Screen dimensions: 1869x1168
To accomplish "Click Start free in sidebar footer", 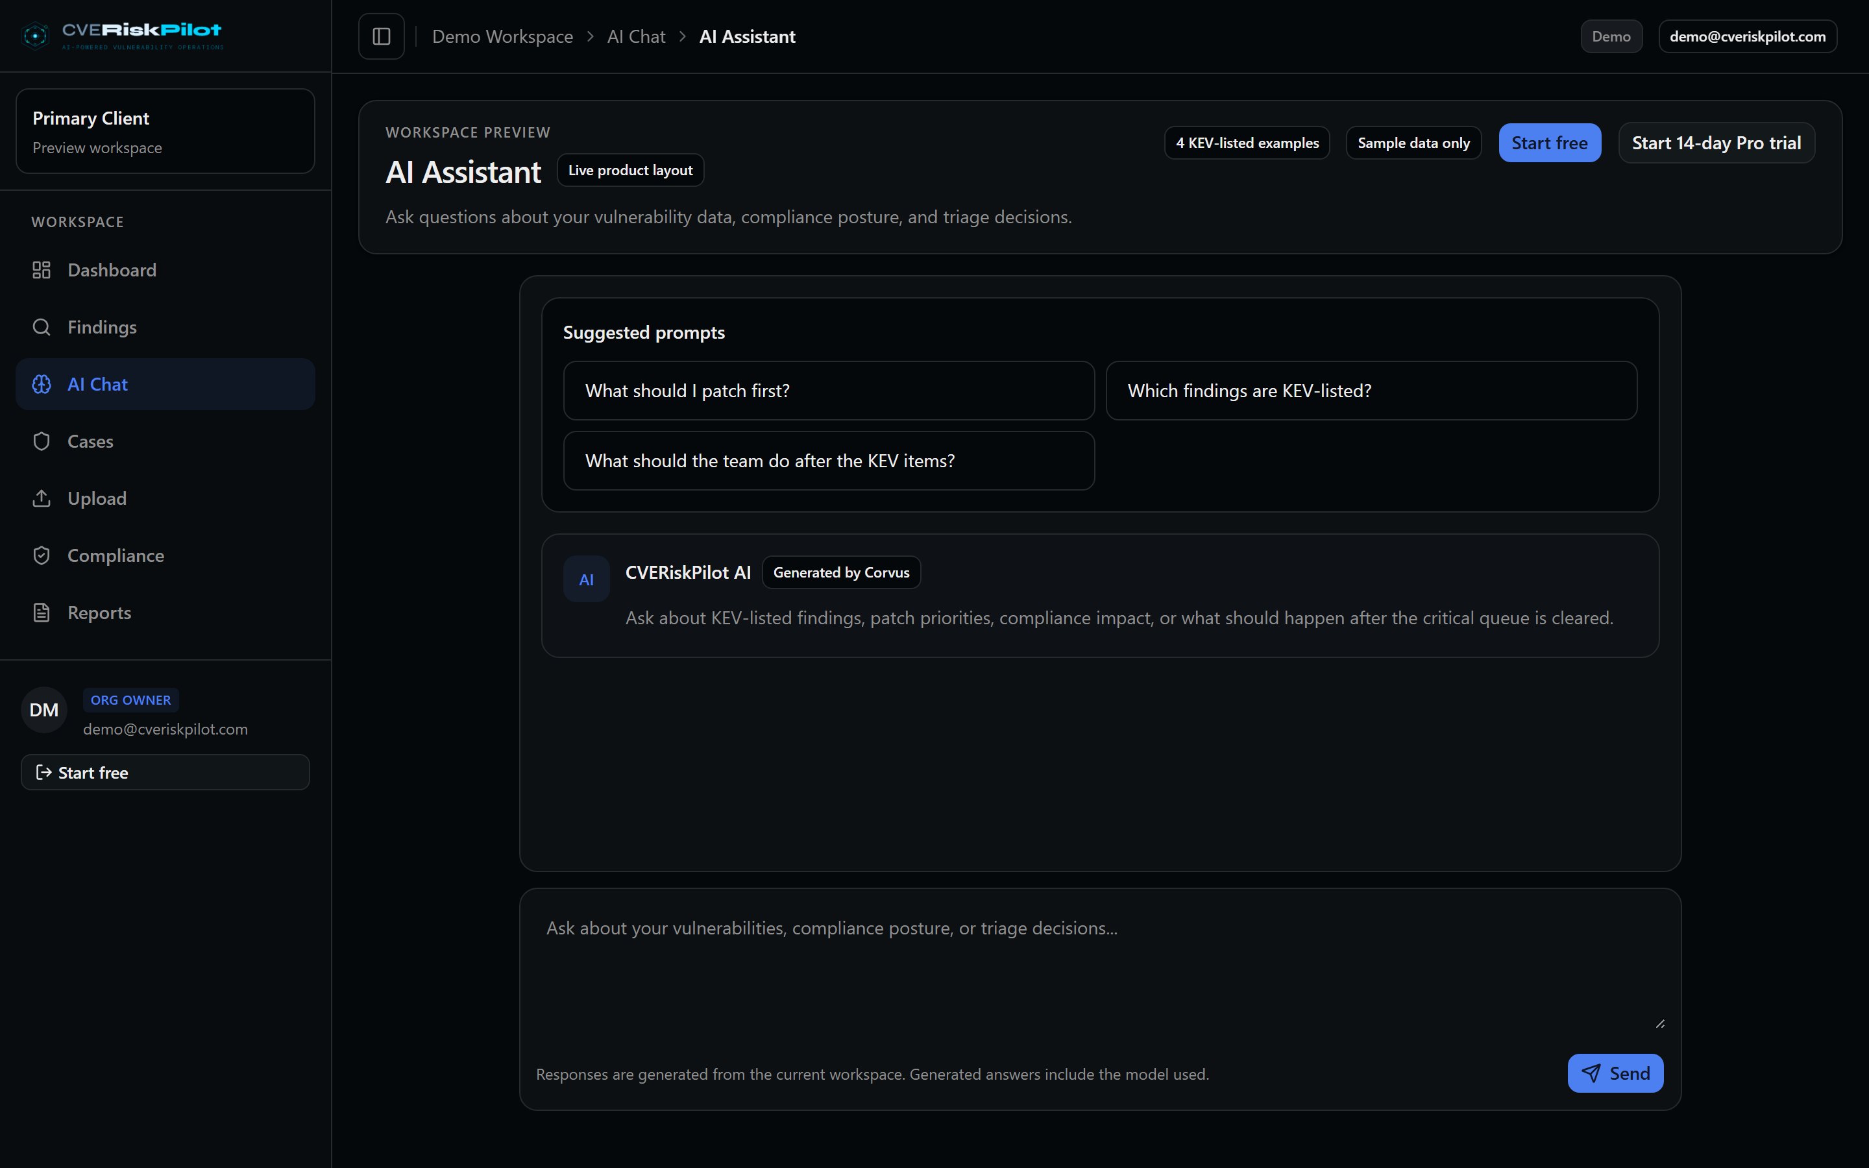I will [x=165, y=772].
